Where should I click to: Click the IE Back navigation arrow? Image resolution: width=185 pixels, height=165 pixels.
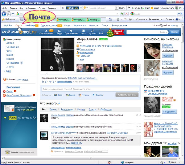[x=4, y=14]
